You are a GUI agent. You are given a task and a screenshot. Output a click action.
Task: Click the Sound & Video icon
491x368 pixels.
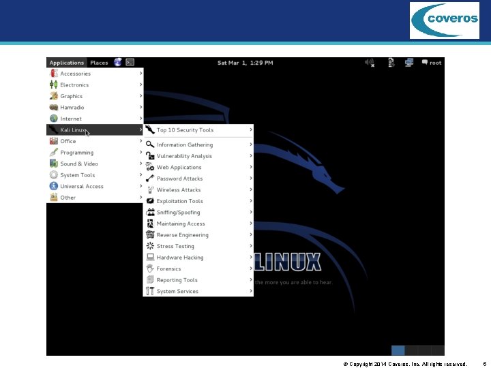pos(54,164)
